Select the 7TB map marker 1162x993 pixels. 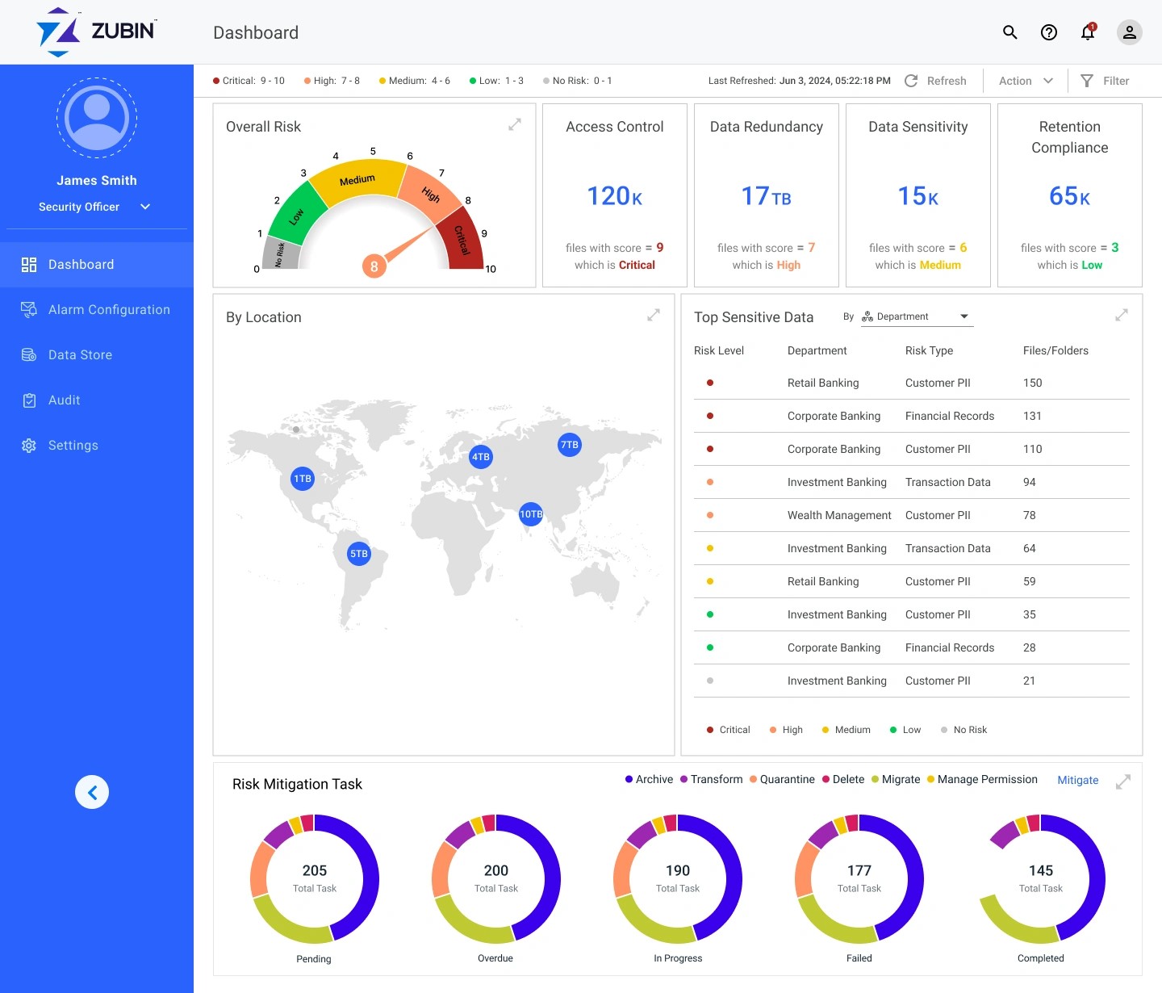pyautogui.click(x=570, y=445)
